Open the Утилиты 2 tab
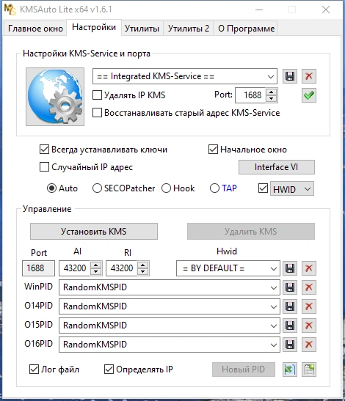Viewport: 345px width, 401px height. coord(188,29)
